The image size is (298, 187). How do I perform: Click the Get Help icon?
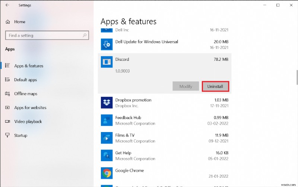coord(107,155)
